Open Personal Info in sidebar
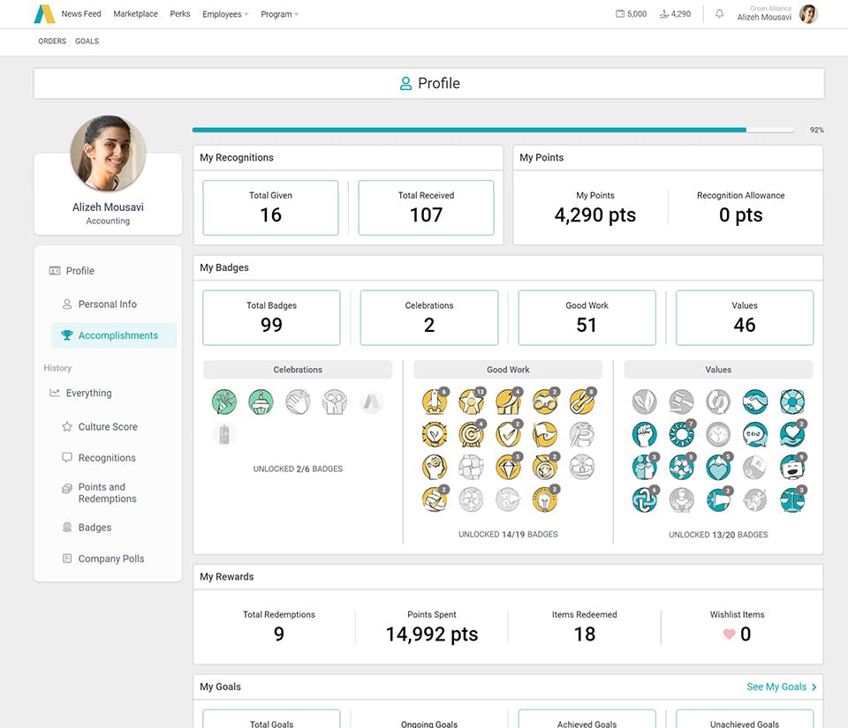Image resolution: width=848 pixels, height=728 pixels. (107, 304)
